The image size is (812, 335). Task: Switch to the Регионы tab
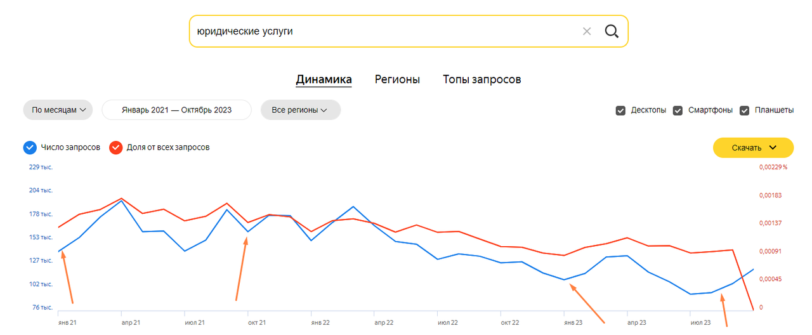[x=397, y=80]
